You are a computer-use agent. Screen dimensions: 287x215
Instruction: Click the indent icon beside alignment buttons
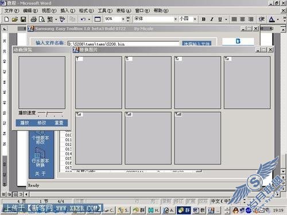pyautogui.click(x=262, y=19)
